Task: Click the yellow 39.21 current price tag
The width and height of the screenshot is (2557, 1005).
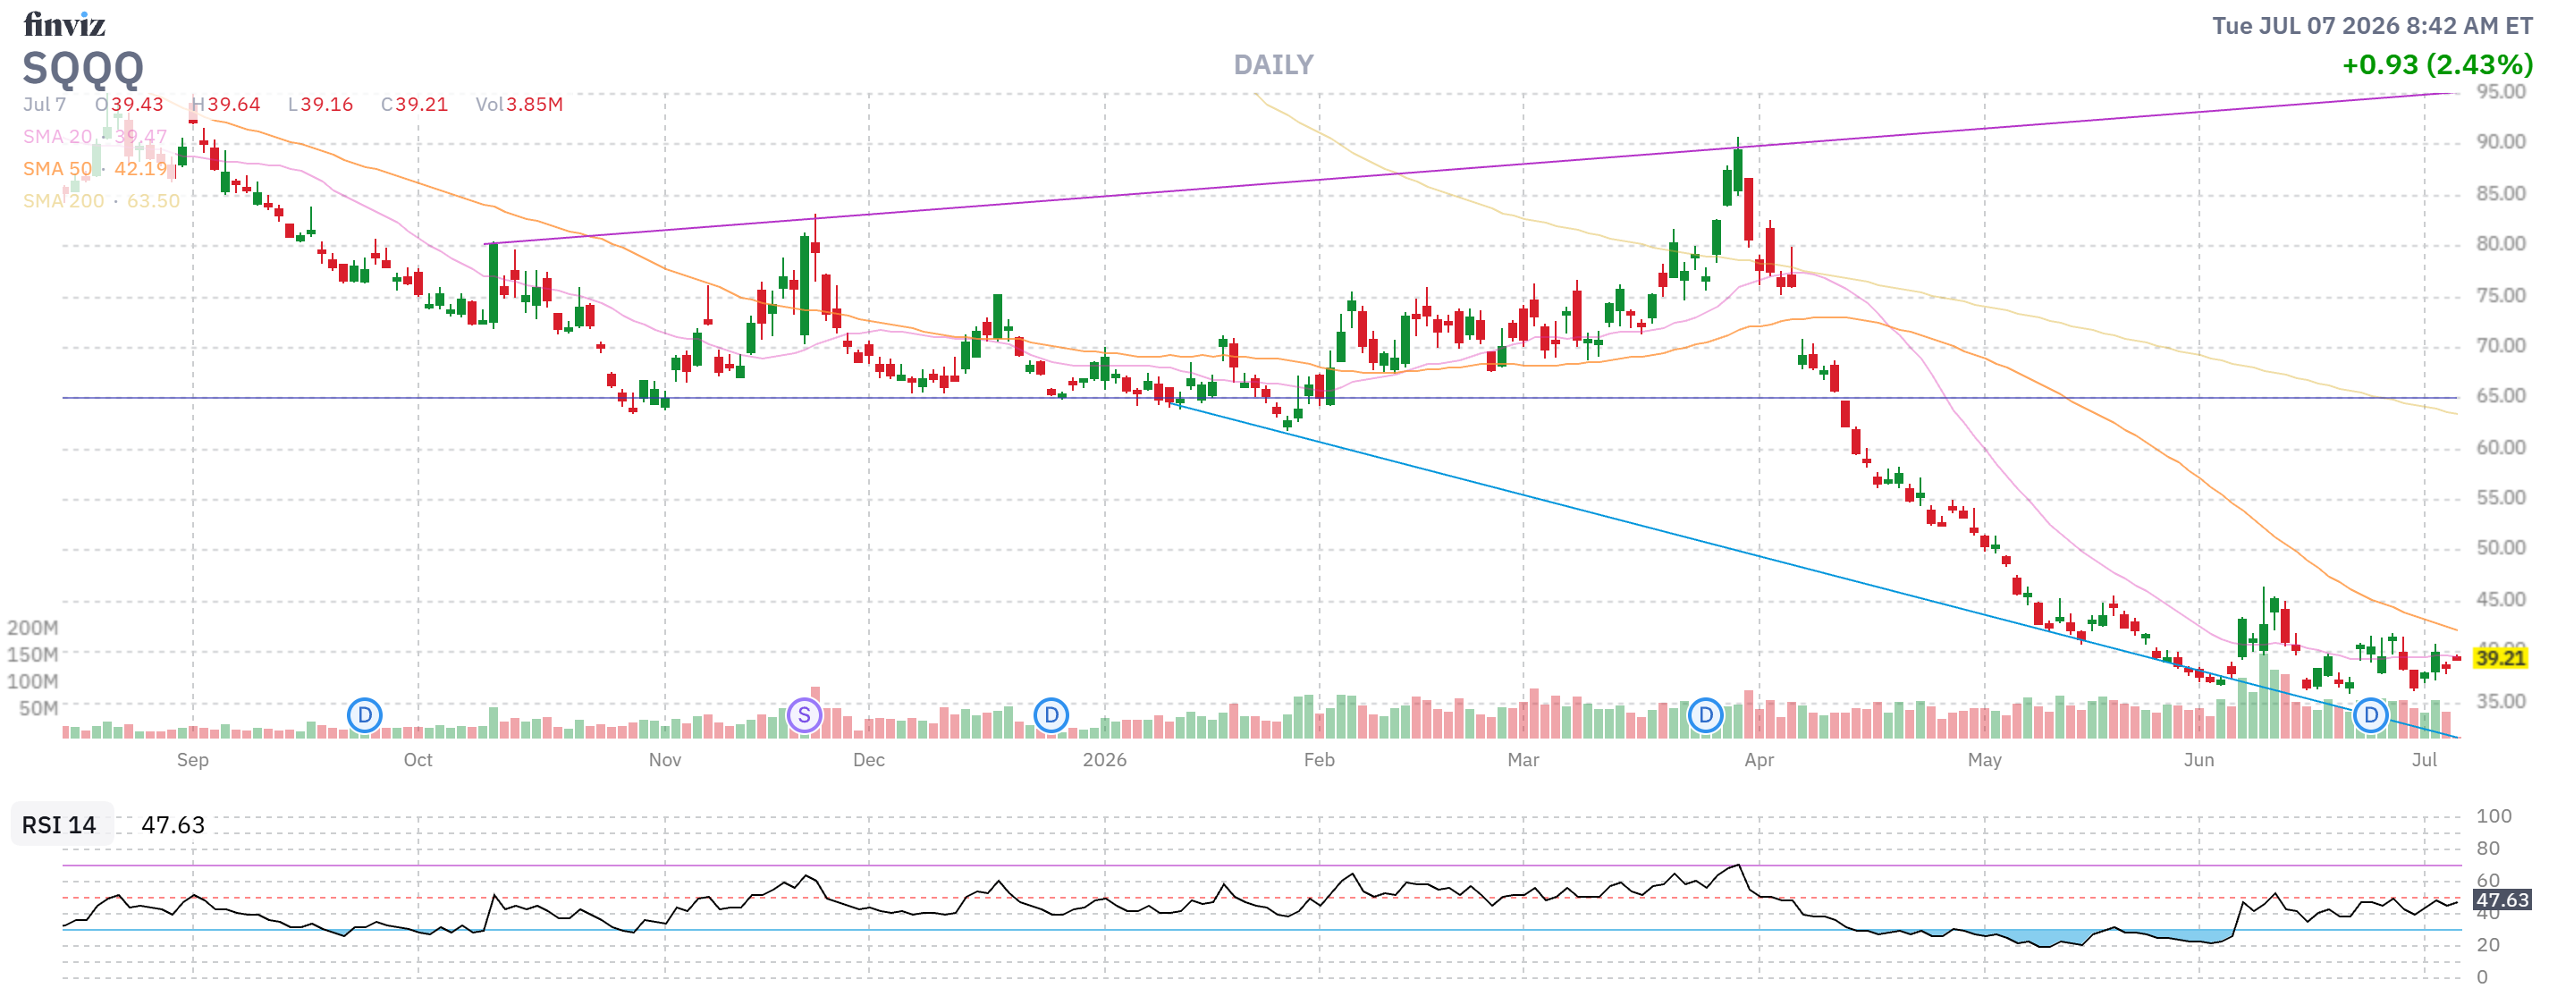Action: pos(2500,657)
